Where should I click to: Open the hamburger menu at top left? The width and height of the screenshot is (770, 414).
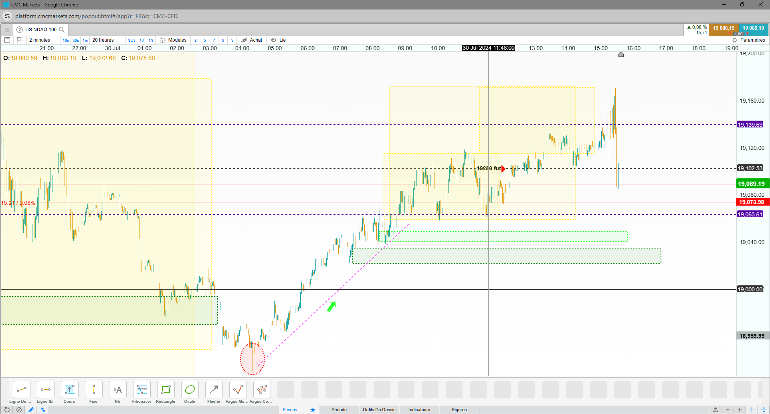coord(6,29)
